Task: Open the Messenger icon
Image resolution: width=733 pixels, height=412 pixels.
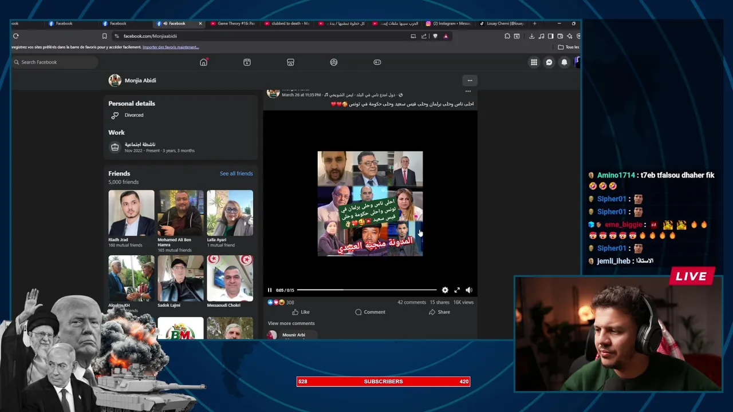Action: coord(549,62)
